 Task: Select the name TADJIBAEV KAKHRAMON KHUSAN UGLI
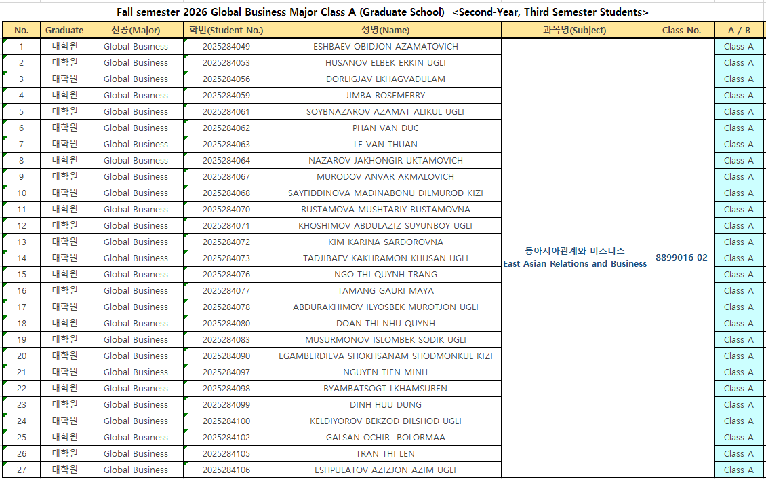point(386,258)
